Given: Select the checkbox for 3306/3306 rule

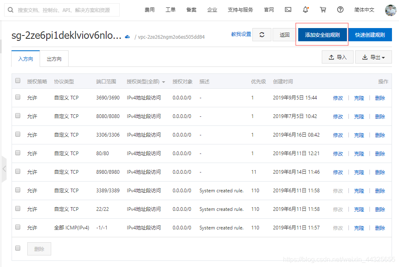Looking at the screenshot, I should tap(18, 135).
